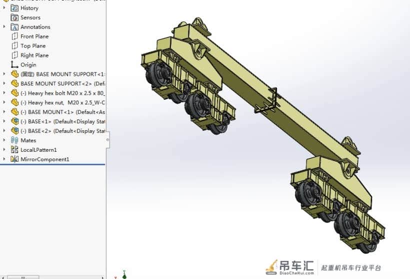Expand the History node
Image resolution: width=410 pixels, height=279 pixels.
click(4, 8)
